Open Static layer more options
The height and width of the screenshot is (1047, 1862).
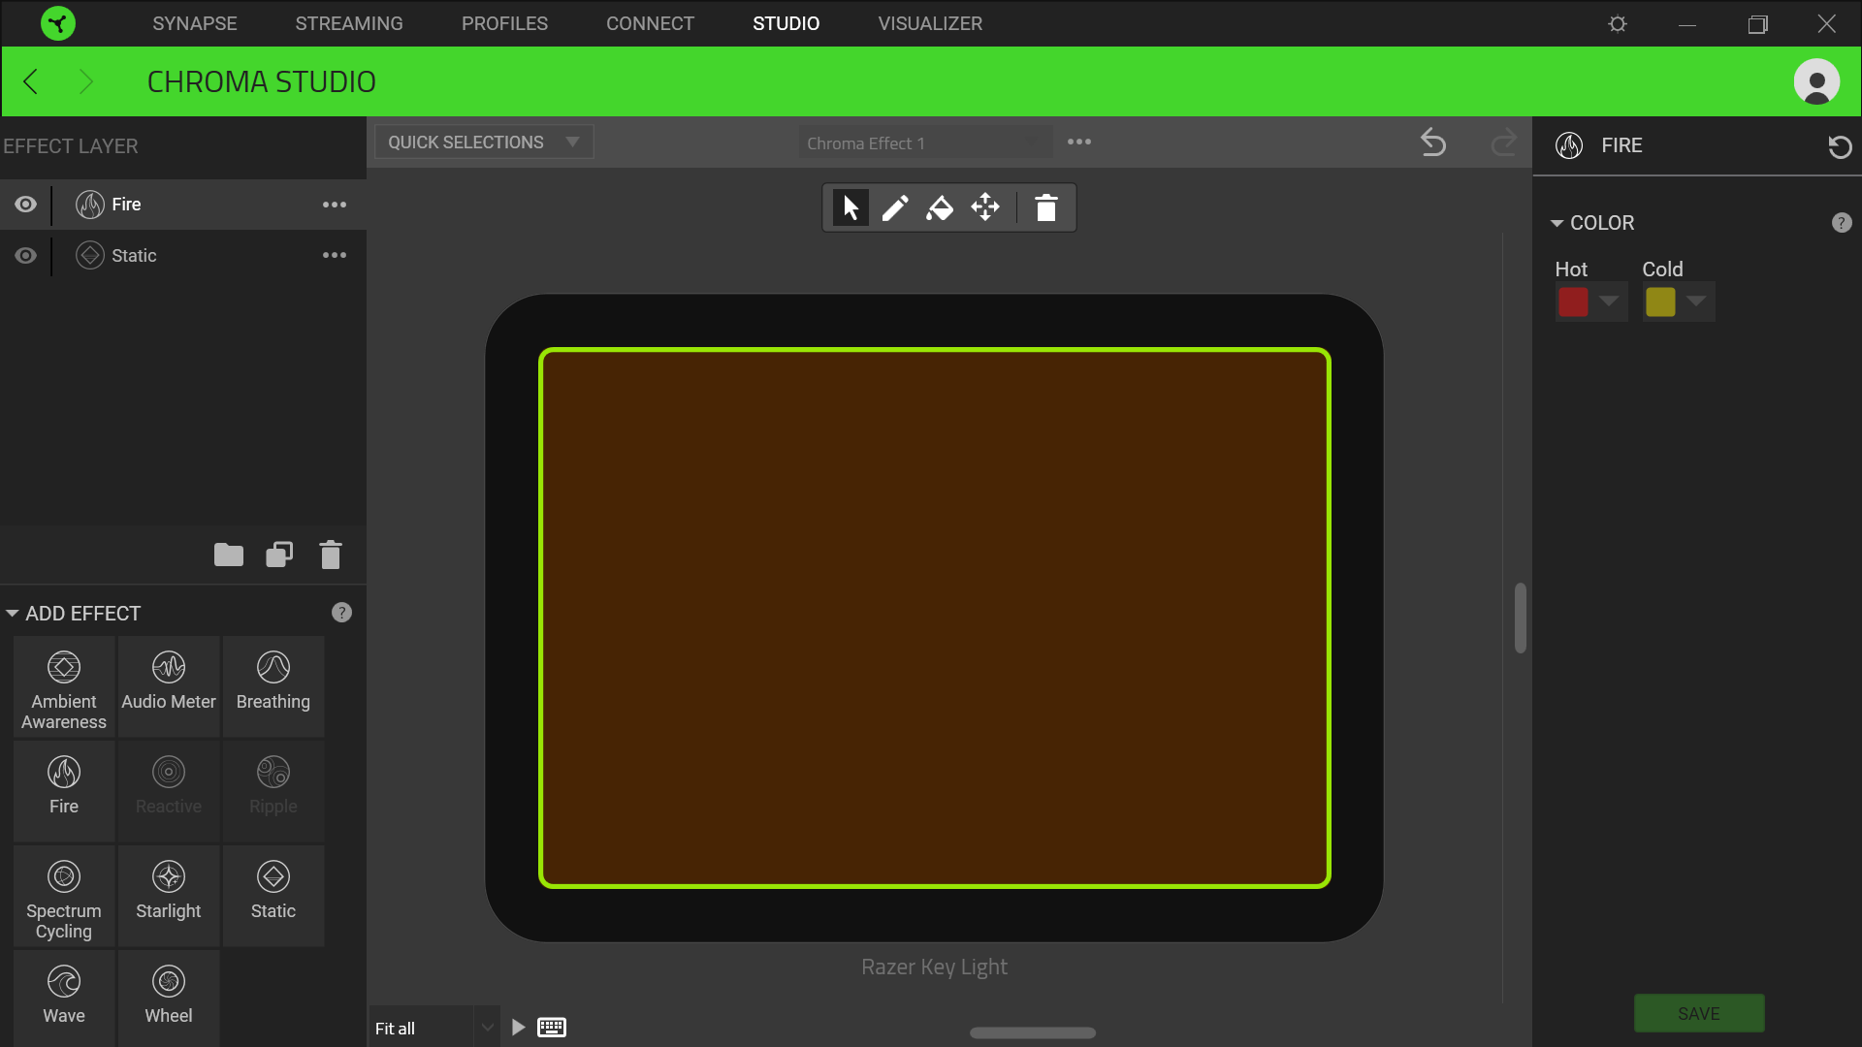coord(335,255)
